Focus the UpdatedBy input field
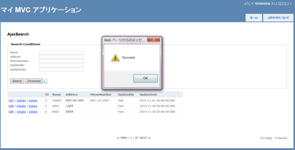The width and height of the screenshot is (295, 150). pyautogui.click(x=62, y=65)
